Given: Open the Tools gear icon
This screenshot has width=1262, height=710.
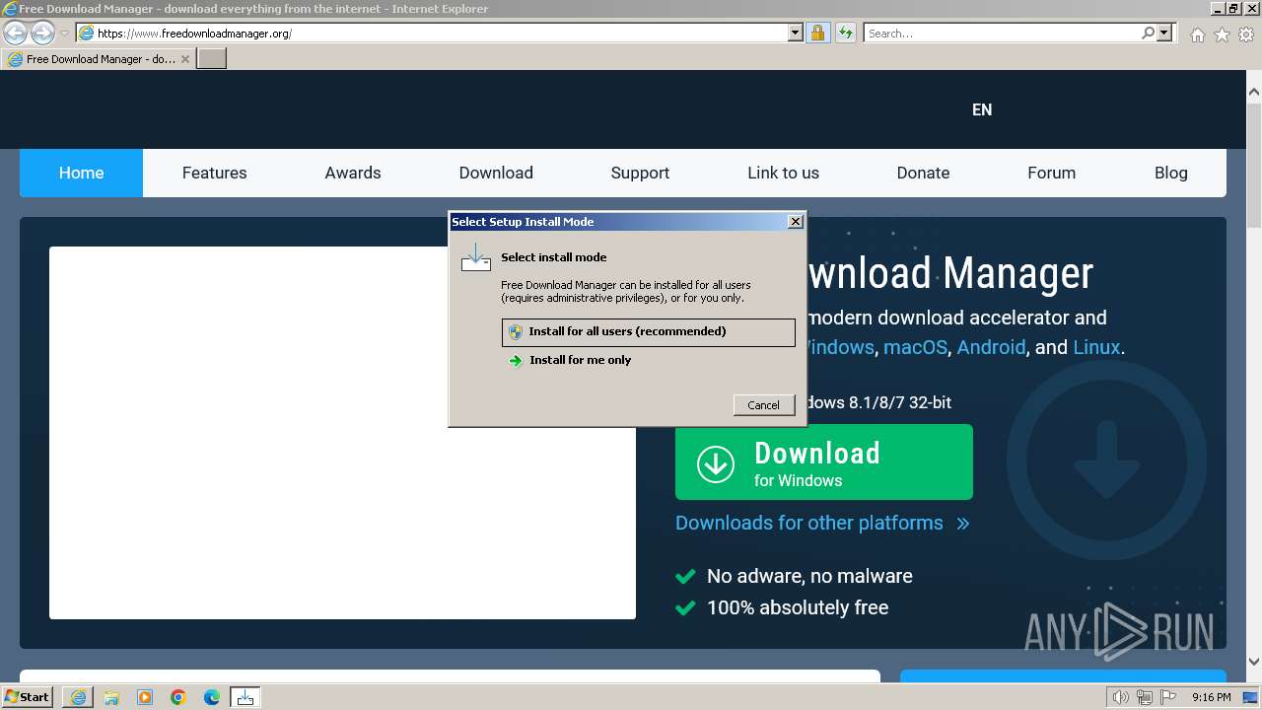Looking at the screenshot, I should [1246, 35].
